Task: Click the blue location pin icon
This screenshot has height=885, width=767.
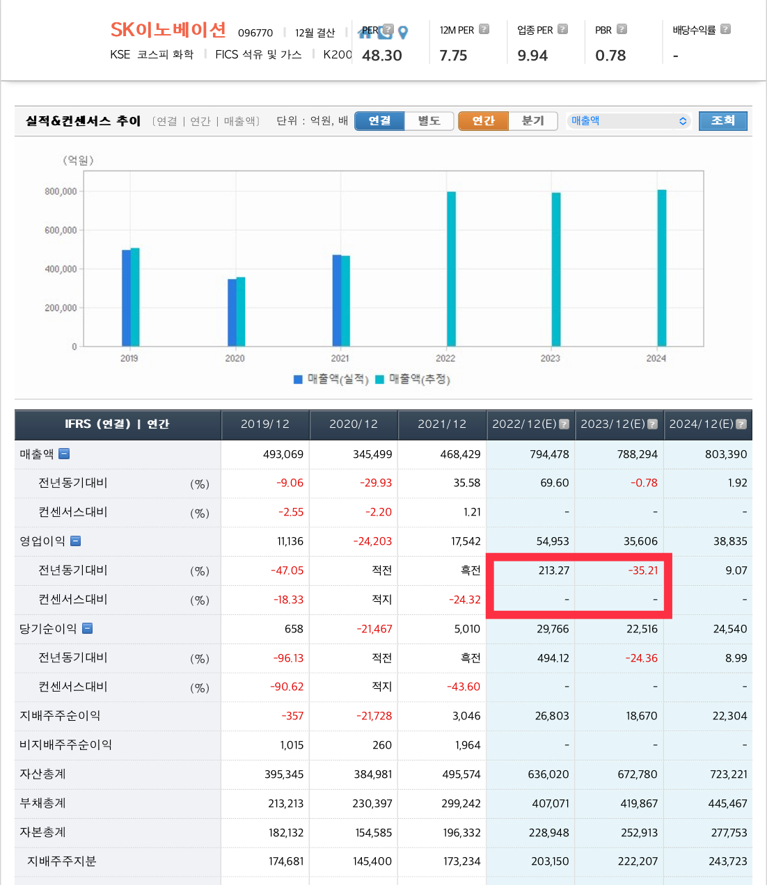Action: tap(403, 32)
